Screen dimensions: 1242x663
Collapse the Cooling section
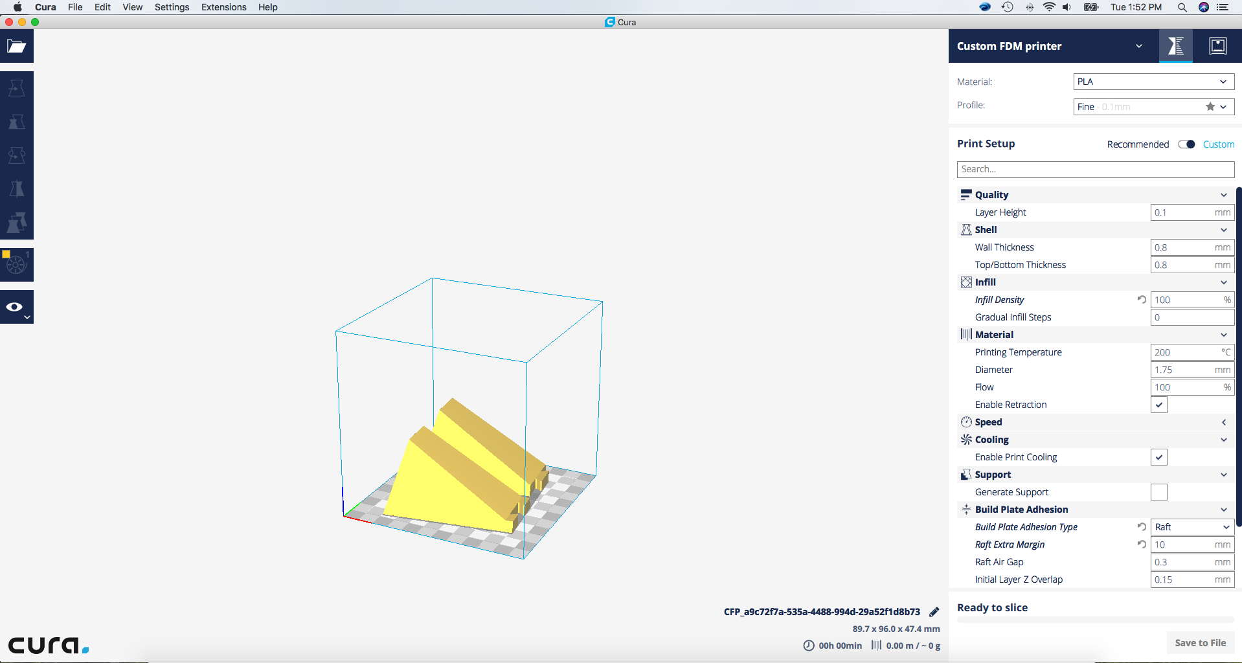click(x=1223, y=440)
